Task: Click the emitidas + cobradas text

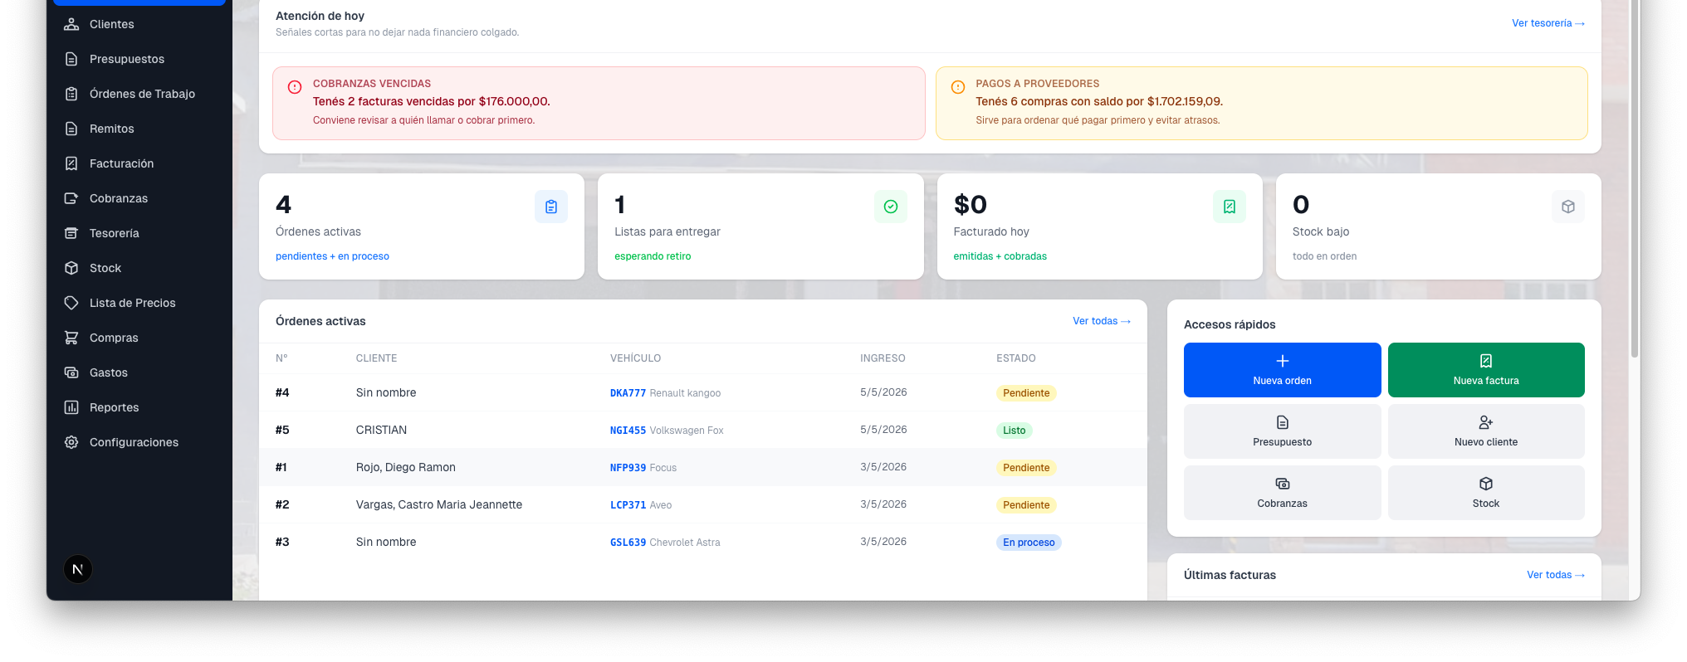Action: pyautogui.click(x=1000, y=256)
